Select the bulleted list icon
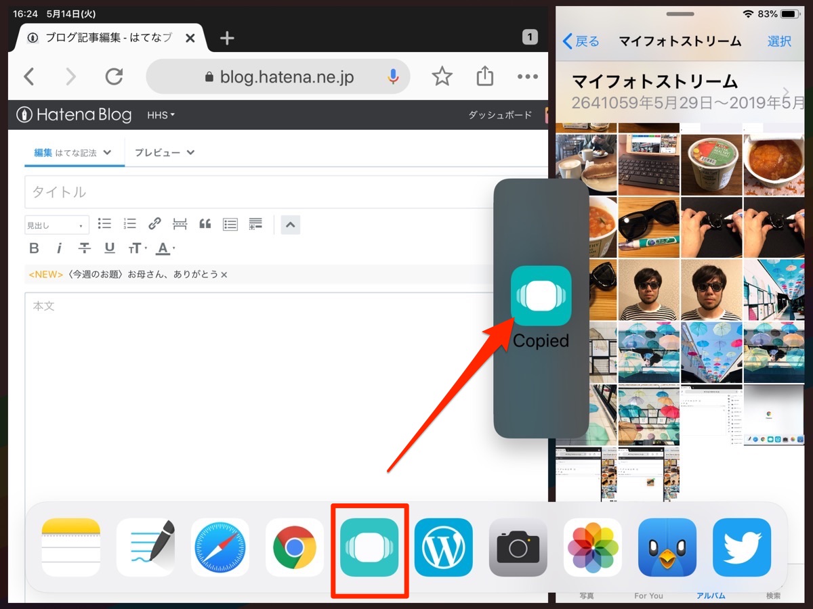Screen dimensions: 813x609 tap(105, 224)
